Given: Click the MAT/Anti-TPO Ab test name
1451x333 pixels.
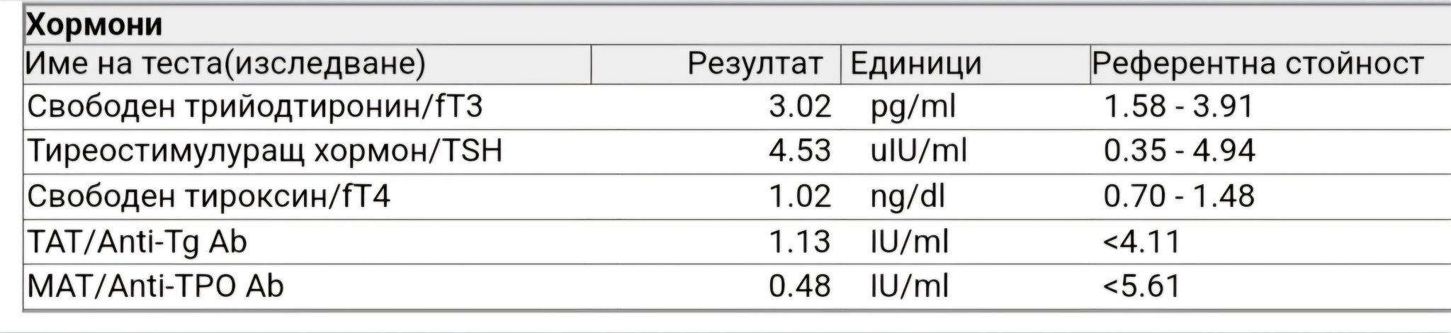Looking at the screenshot, I should (x=155, y=286).
